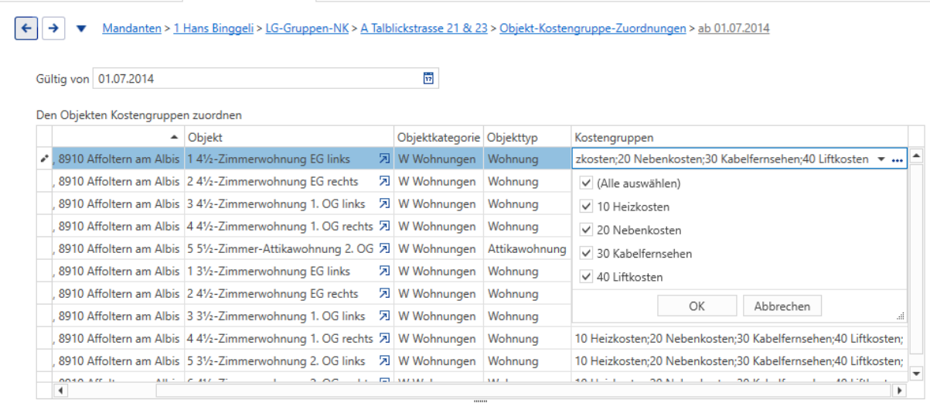Screen dimensions: 930x410
Task: Open link icon for 3 3½-Zimmerwohnung 1. OG links
Action: coord(384,316)
